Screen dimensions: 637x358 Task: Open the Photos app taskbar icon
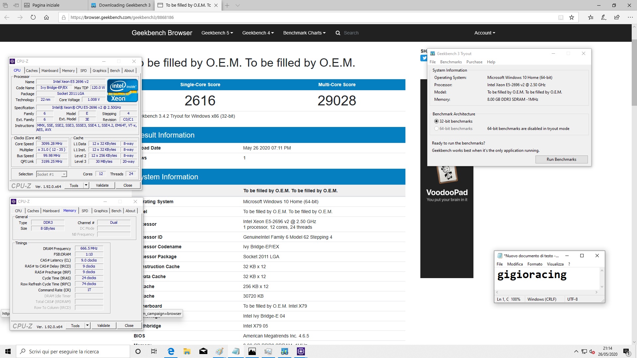[252, 351]
